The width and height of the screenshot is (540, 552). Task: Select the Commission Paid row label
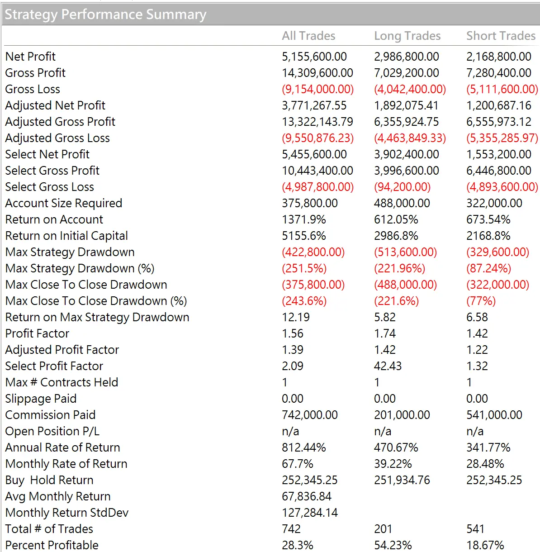click(50, 415)
